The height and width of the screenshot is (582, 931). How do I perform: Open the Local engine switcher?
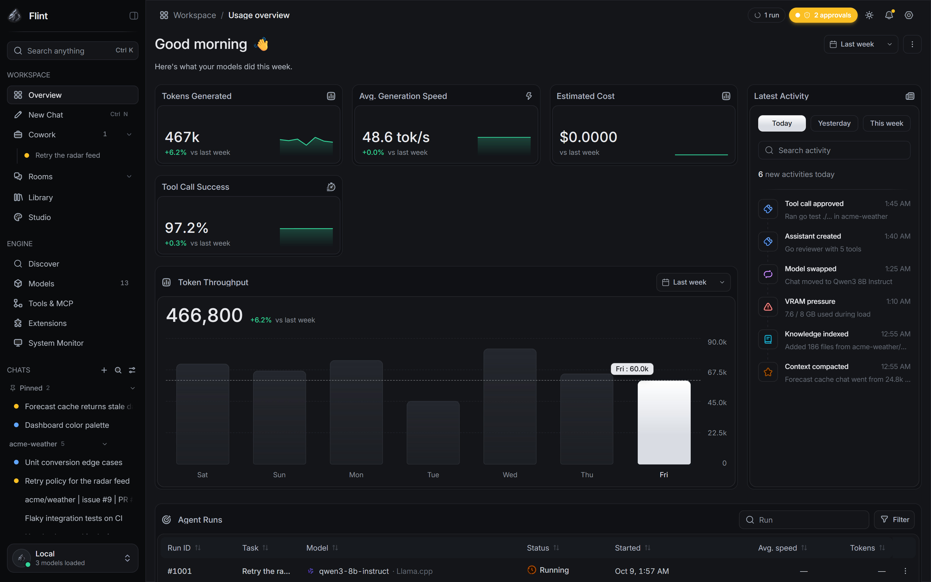[x=73, y=558]
